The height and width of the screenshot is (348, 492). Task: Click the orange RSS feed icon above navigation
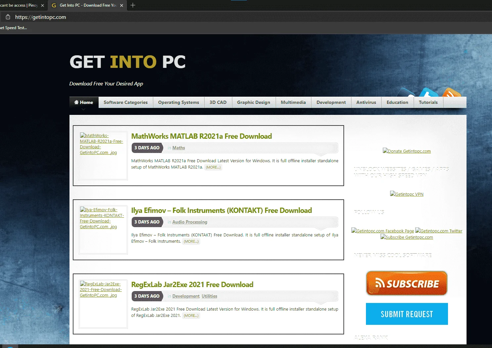pyautogui.click(x=451, y=92)
